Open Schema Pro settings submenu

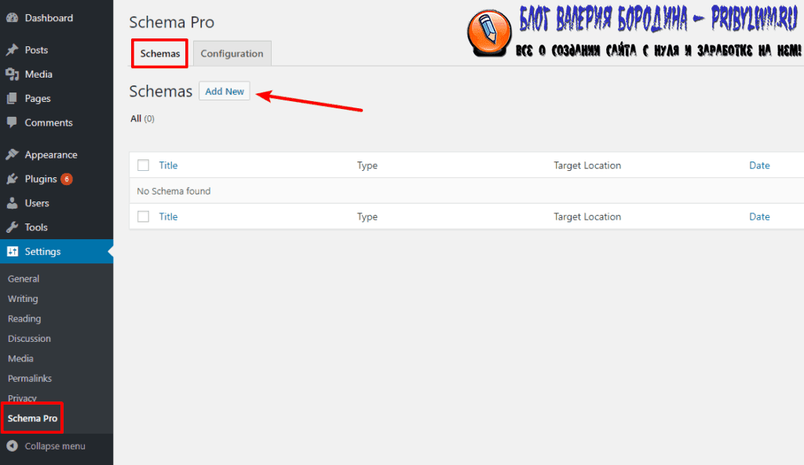click(x=32, y=419)
